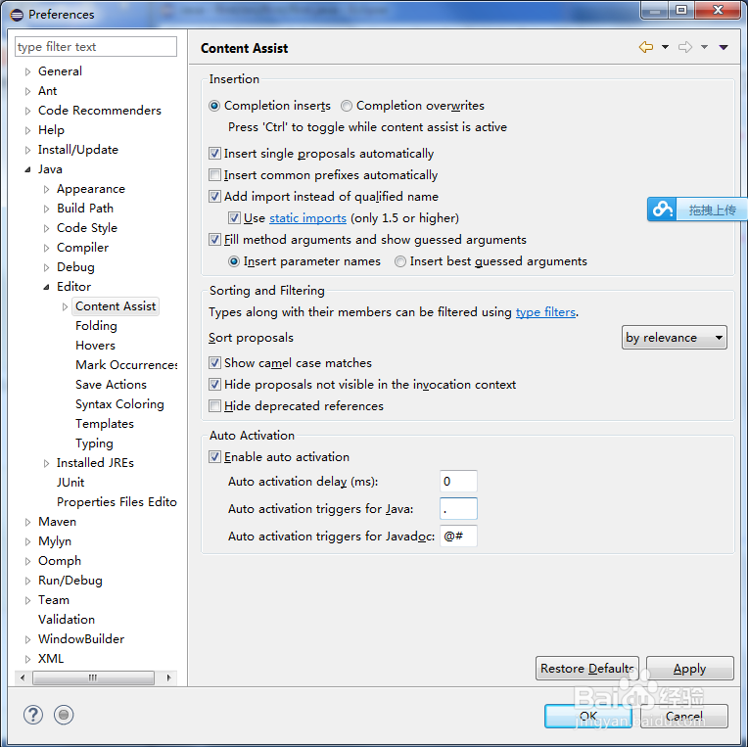Enable Insert common prefixes automatically
This screenshot has width=748, height=747.
pyautogui.click(x=214, y=175)
